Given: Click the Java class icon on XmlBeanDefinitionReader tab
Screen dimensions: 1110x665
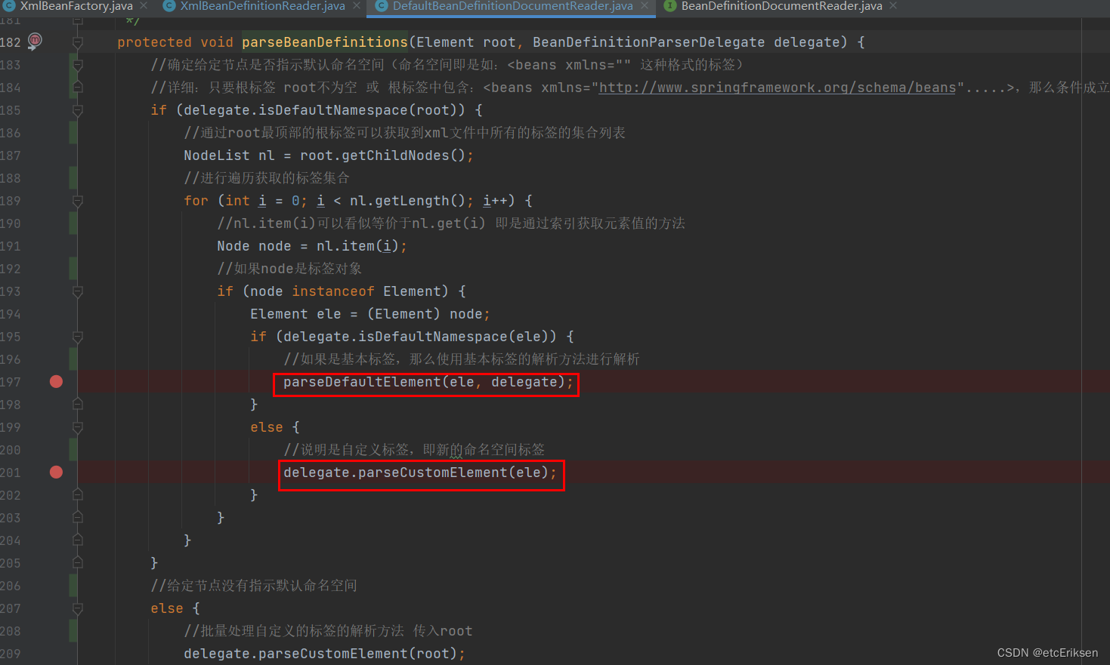Looking at the screenshot, I should coord(169,6).
